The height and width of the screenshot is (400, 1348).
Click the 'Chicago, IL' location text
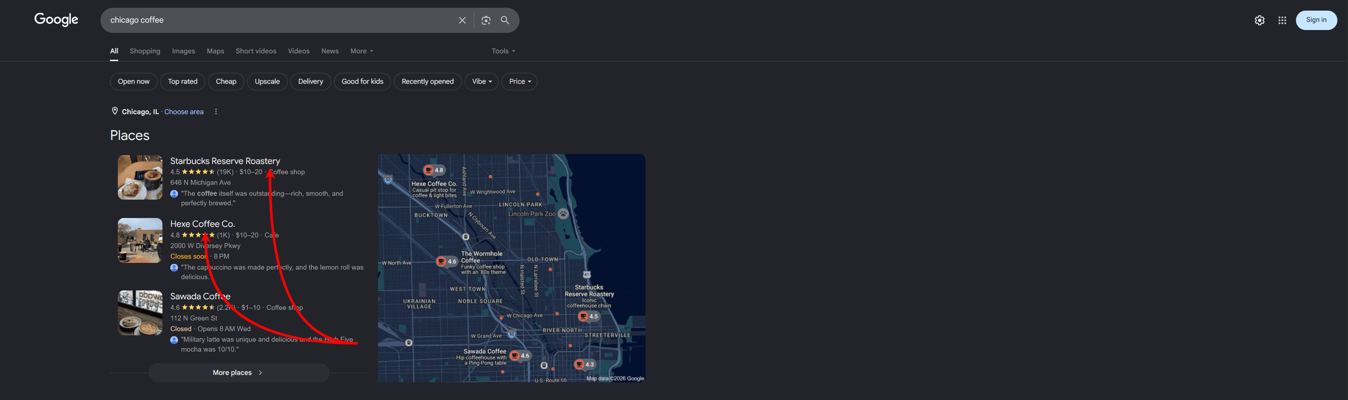tap(140, 112)
